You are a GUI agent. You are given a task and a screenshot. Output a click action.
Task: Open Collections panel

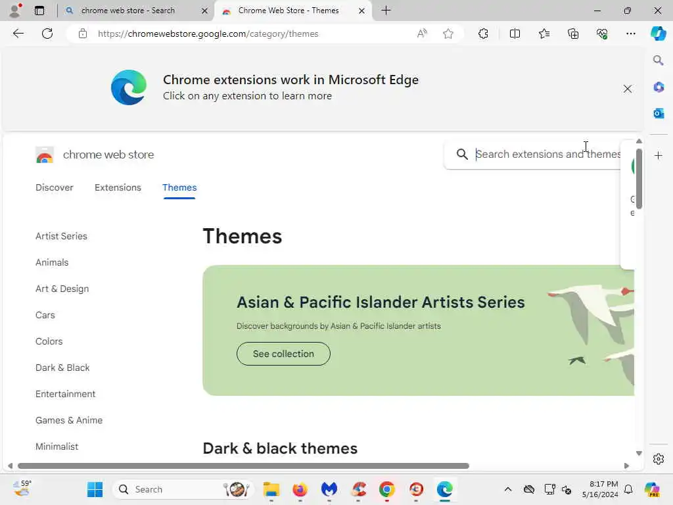pyautogui.click(x=573, y=34)
